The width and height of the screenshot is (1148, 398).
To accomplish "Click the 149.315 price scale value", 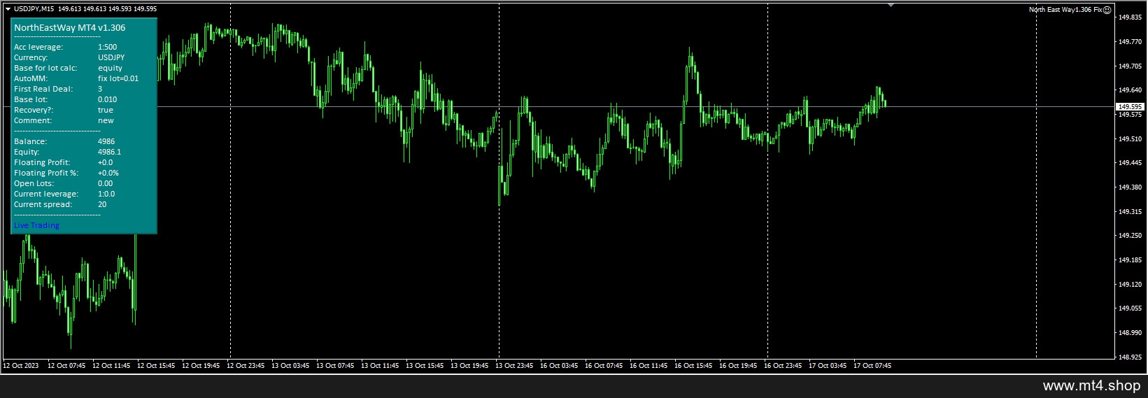I will (x=1130, y=212).
